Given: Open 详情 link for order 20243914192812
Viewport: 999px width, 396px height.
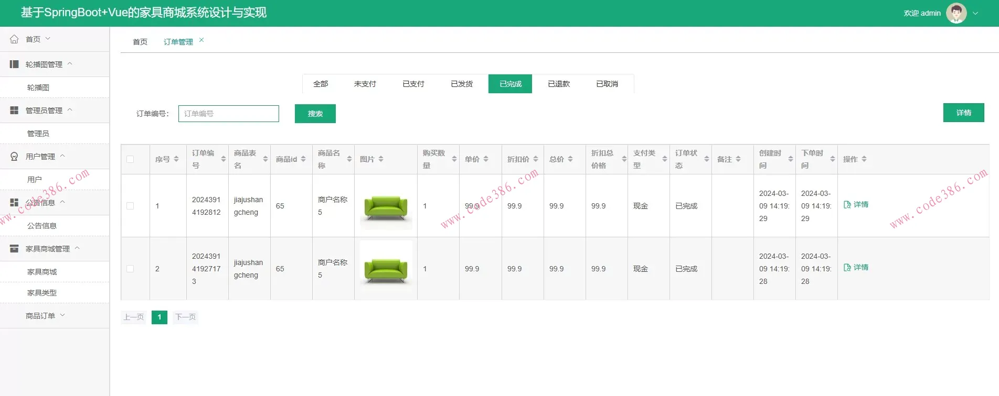Looking at the screenshot, I should [x=856, y=204].
